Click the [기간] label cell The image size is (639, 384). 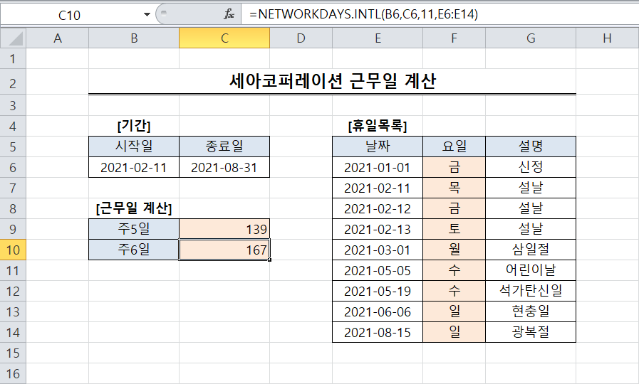point(134,126)
